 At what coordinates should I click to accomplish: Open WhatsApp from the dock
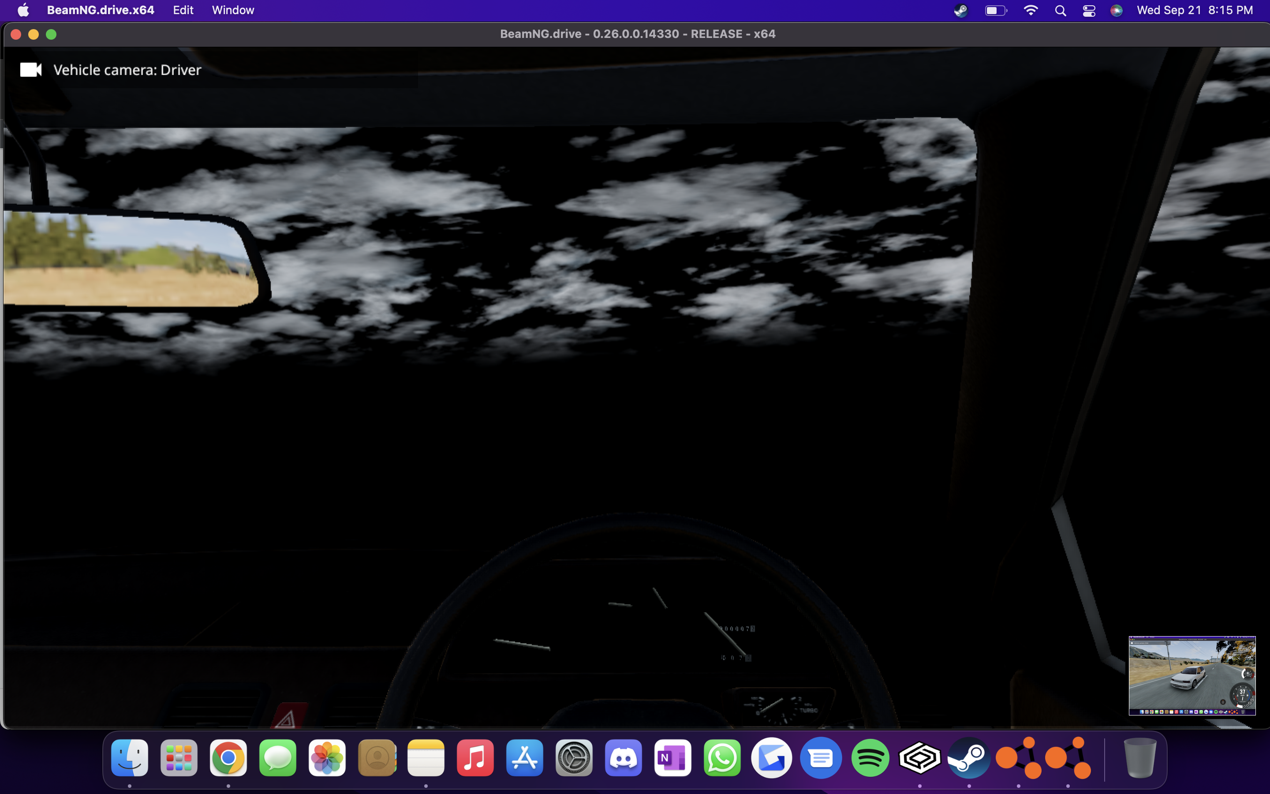tap(722, 758)
